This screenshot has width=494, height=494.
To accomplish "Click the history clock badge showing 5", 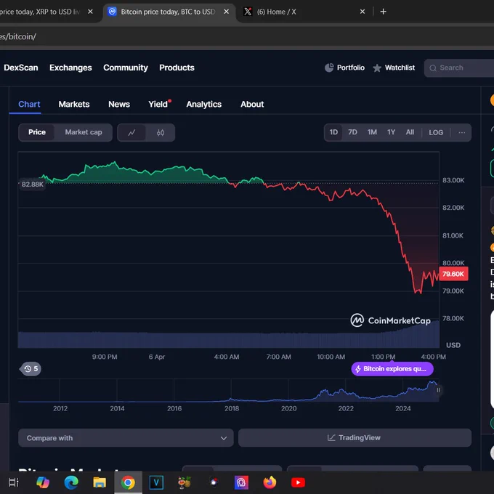I will click(x=31, y=368).
